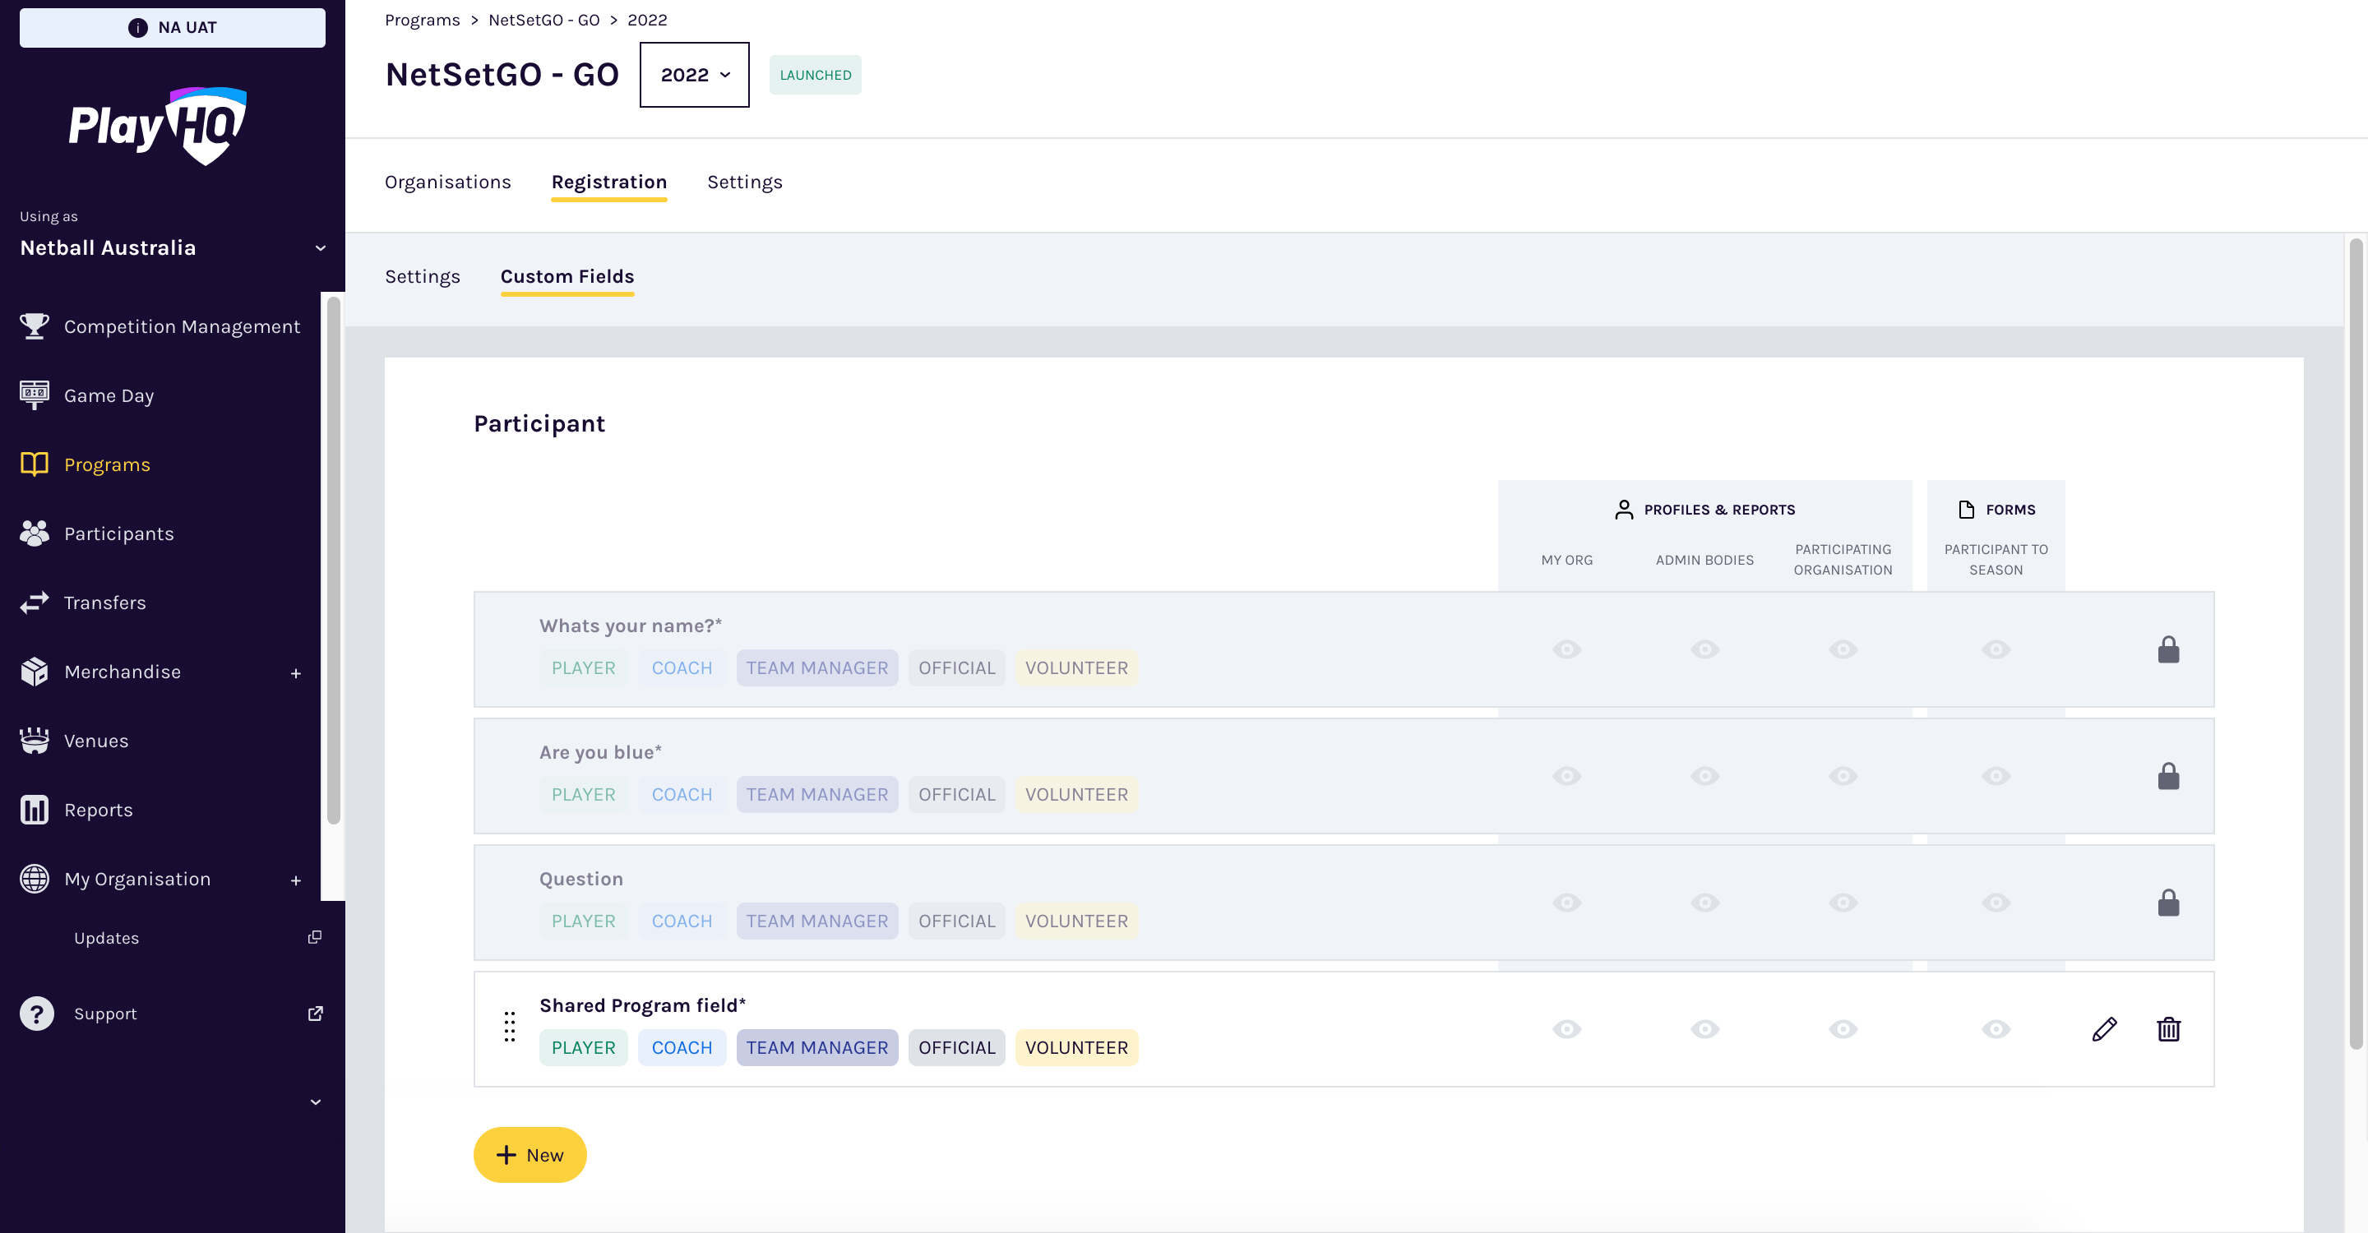Edit the Shared Program field with the pencil icon
Viewport: 2368px width, 1233px height.
click(2105, 1029)
